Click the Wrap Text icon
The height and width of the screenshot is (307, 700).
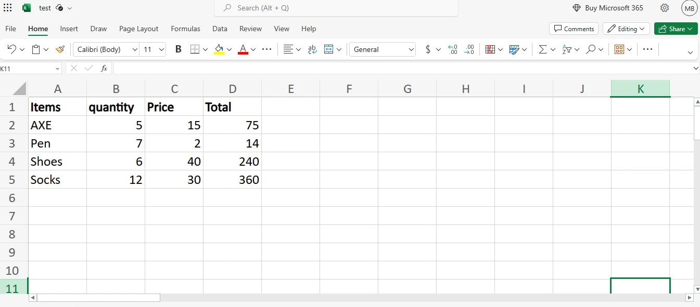(312, 49)
